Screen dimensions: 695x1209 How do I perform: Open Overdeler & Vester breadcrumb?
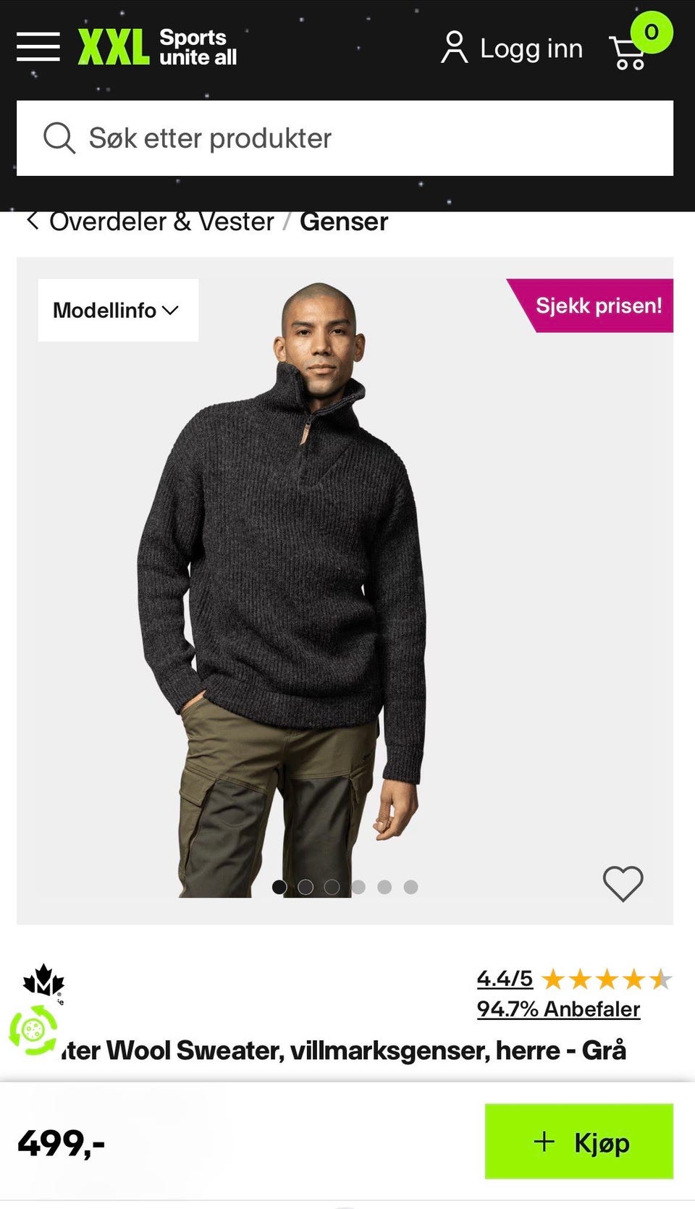tap(161, 222)
